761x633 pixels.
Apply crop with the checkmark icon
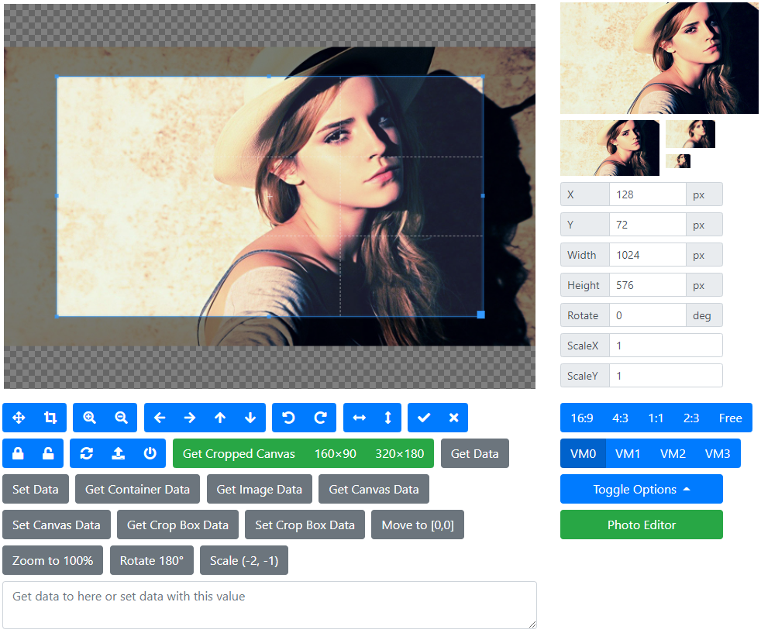424,418
